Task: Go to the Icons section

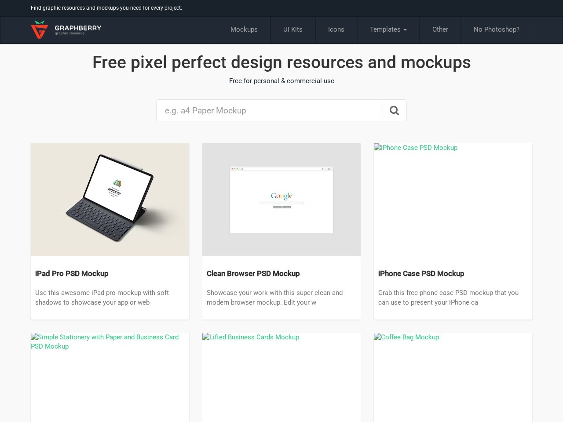Action: (x=336, y=29)
